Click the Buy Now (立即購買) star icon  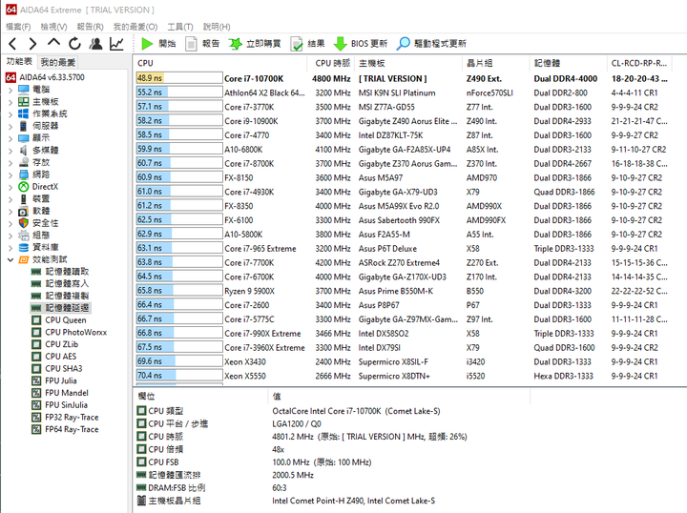[x=236, y=44]
